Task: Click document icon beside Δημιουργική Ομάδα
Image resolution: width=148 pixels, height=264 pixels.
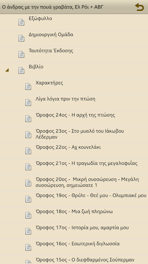Action: [21, 38]
